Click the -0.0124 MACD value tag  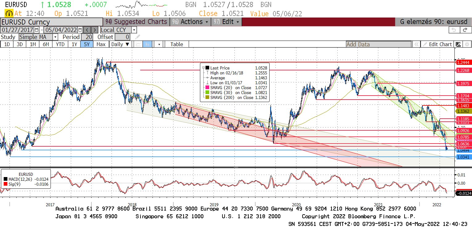tap(463, 193)
